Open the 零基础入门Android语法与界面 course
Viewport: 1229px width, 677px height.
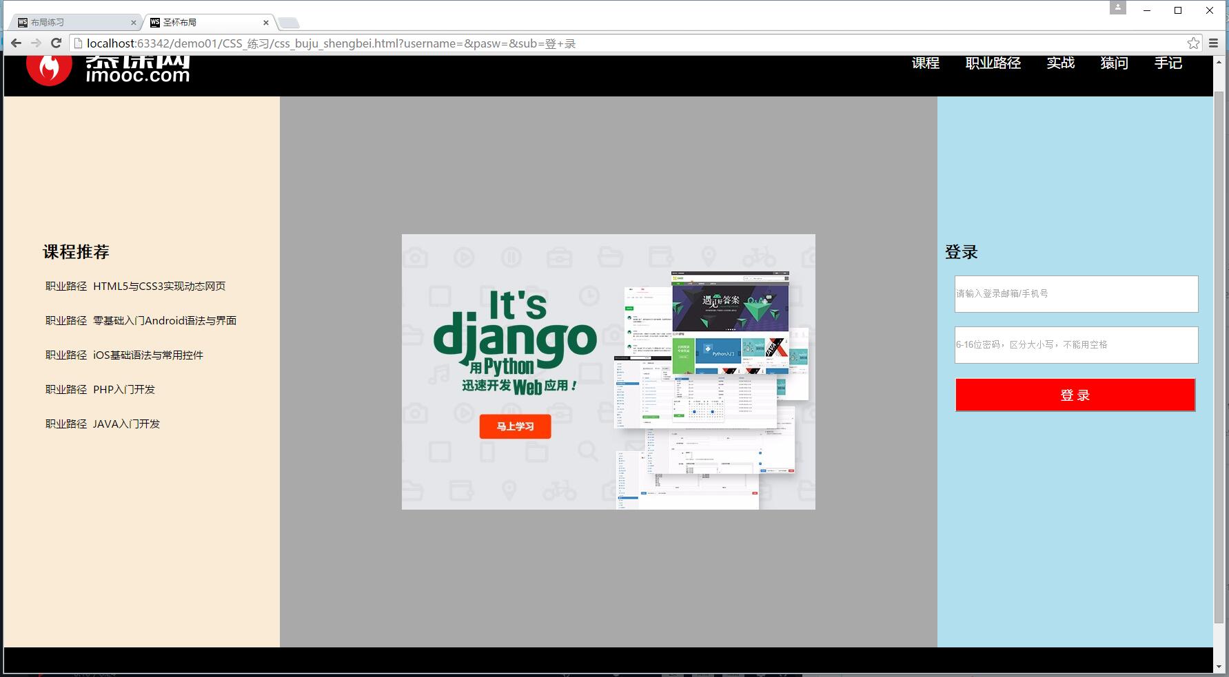pos(165,320)
